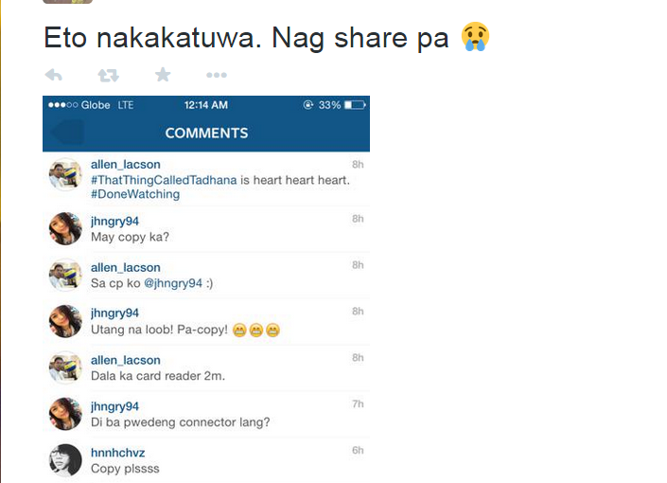Click the crying emoji in the tweet text
Screen dimensions: 667x483
(475, 37)
